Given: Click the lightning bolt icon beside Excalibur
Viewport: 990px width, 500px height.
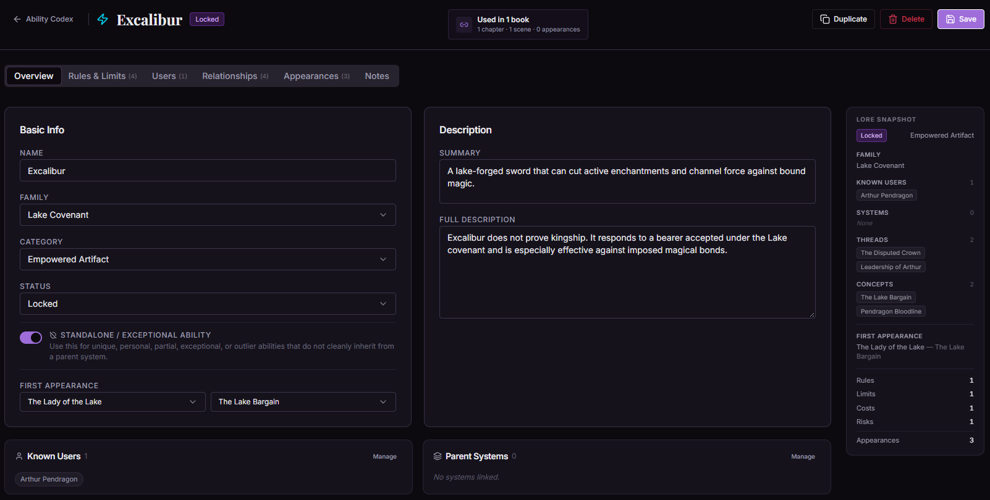Looking at the screenshot, I should tap(103, 19).
